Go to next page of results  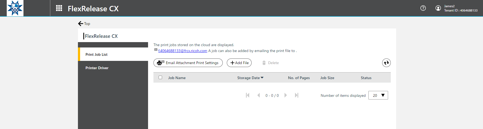point(286,95)
